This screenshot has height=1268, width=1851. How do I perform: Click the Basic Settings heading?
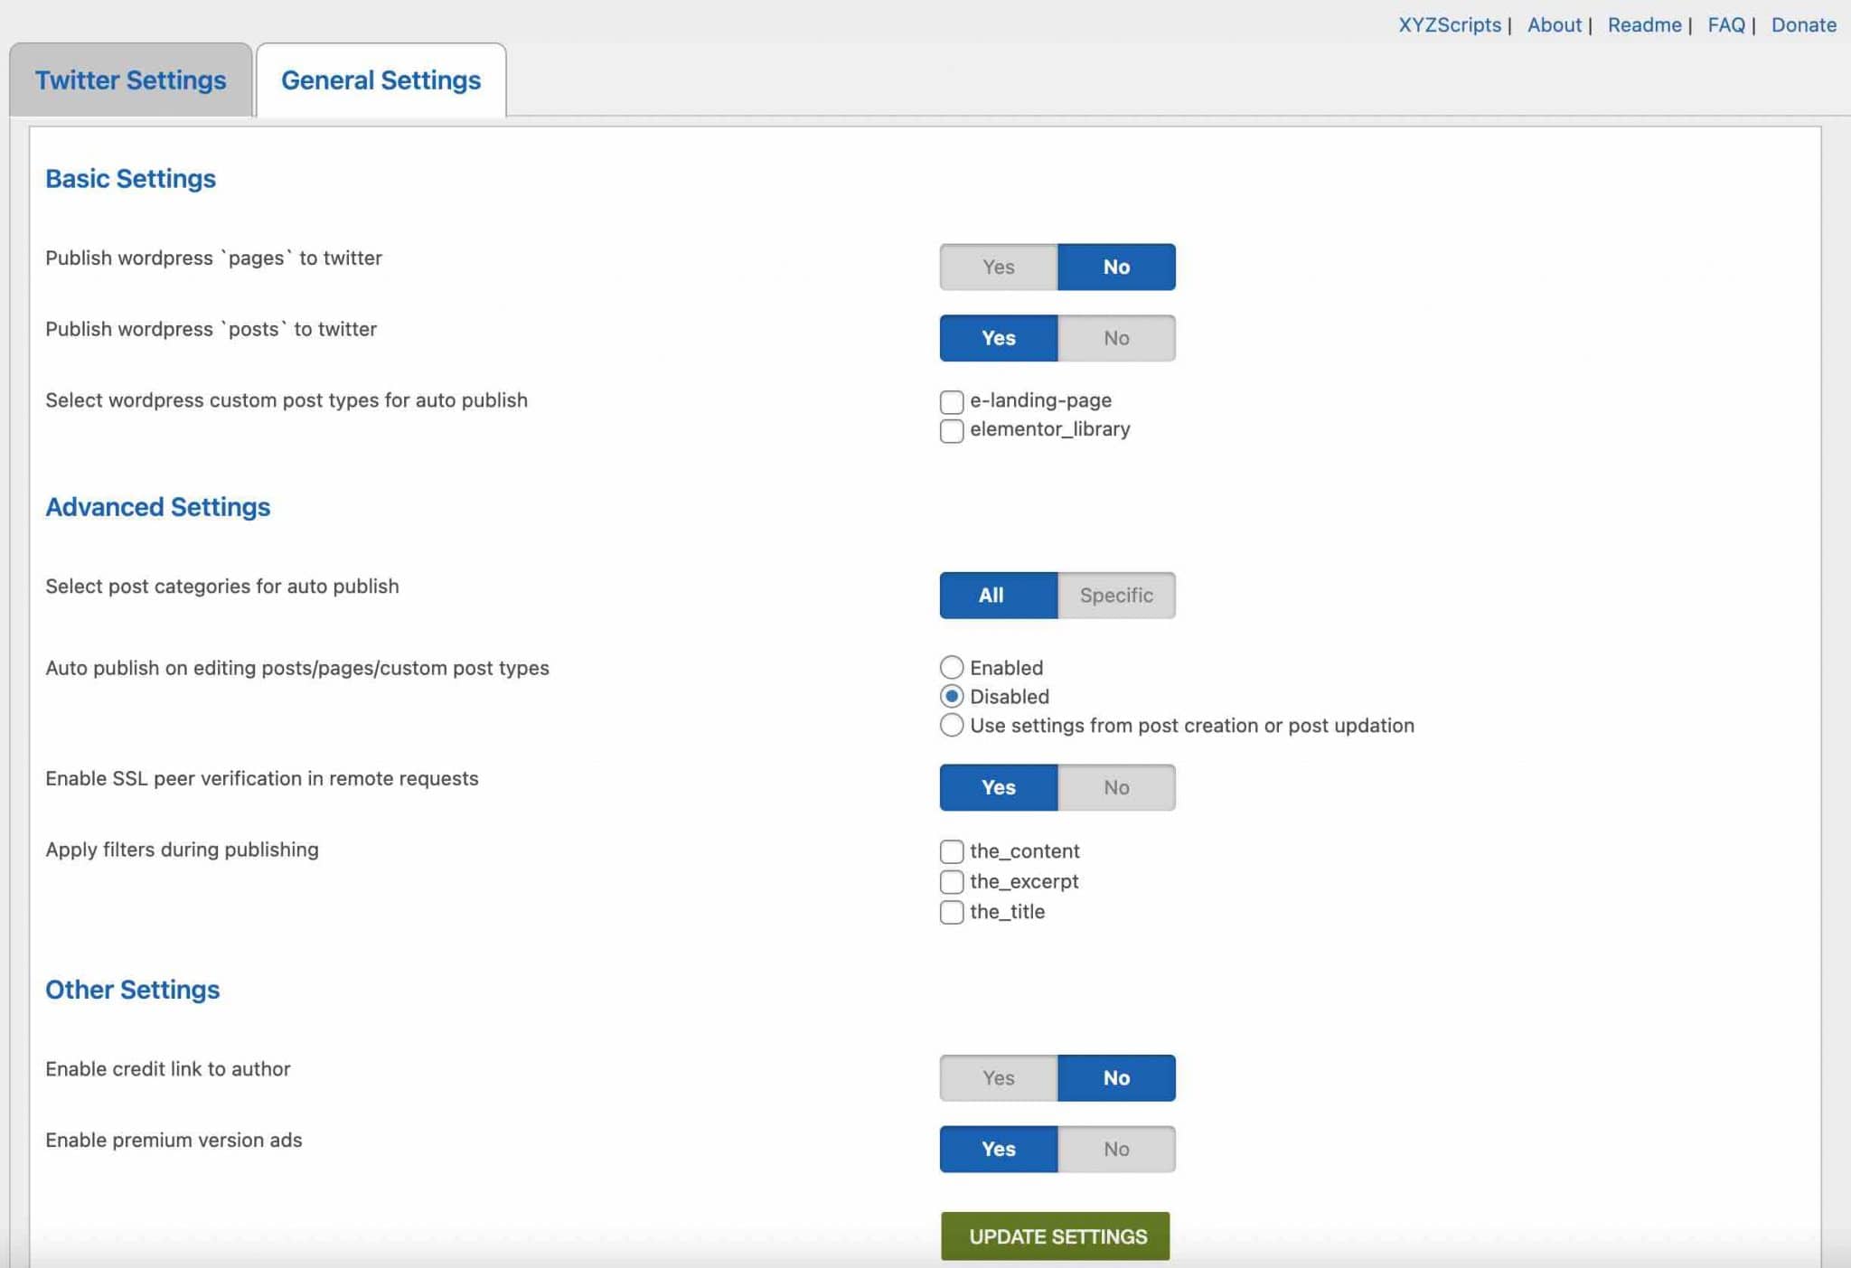(130, 178)
